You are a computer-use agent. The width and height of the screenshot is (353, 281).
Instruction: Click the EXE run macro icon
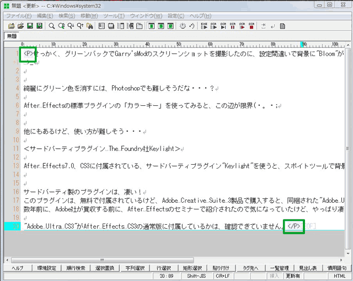[204, 25]
